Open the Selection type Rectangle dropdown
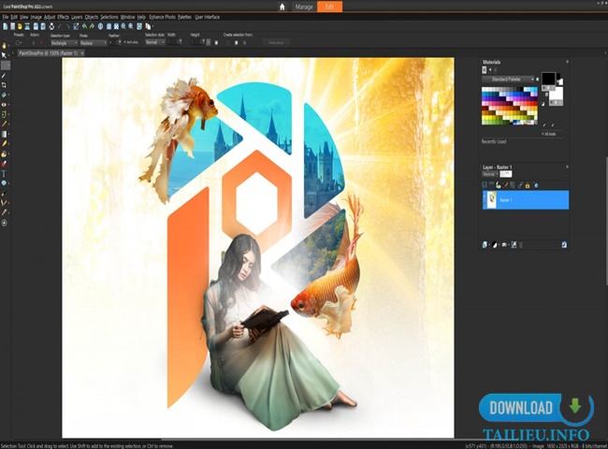The height and width of the screenshot is (449, 608). pos(64,43)
